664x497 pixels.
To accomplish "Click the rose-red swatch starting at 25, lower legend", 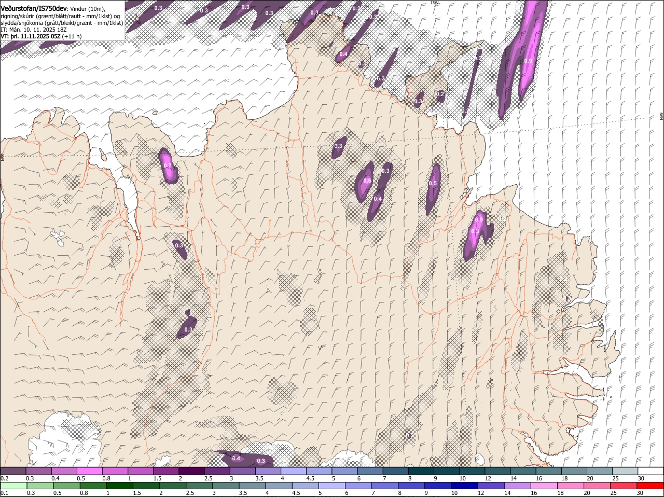I will click(x=624, y=486).
